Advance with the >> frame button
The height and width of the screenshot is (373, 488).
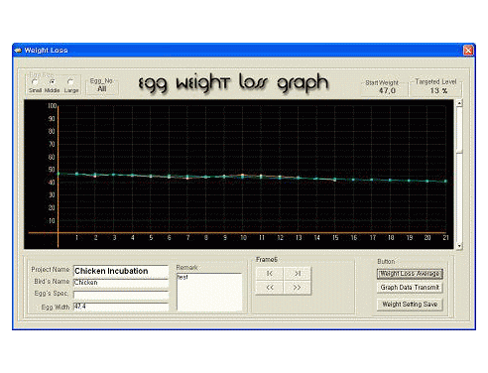298,288
